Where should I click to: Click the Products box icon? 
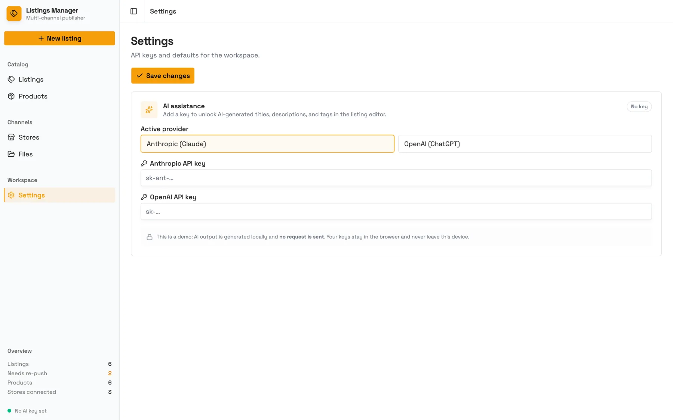[11, 96]
